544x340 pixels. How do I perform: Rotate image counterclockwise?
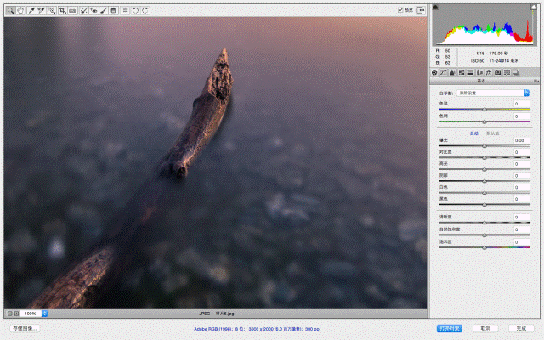pos(136,10)
